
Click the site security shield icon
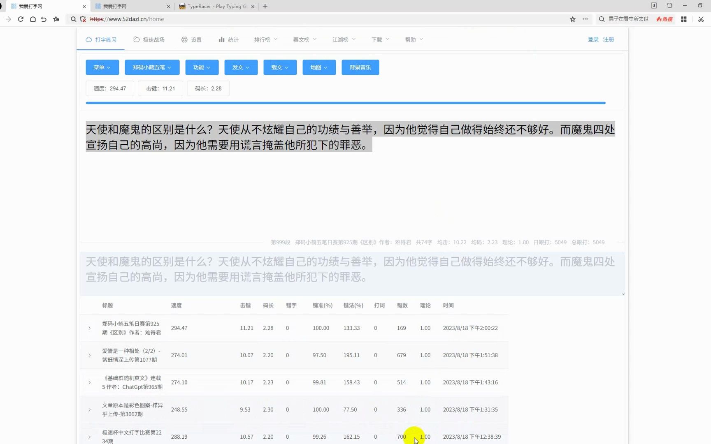83,19
